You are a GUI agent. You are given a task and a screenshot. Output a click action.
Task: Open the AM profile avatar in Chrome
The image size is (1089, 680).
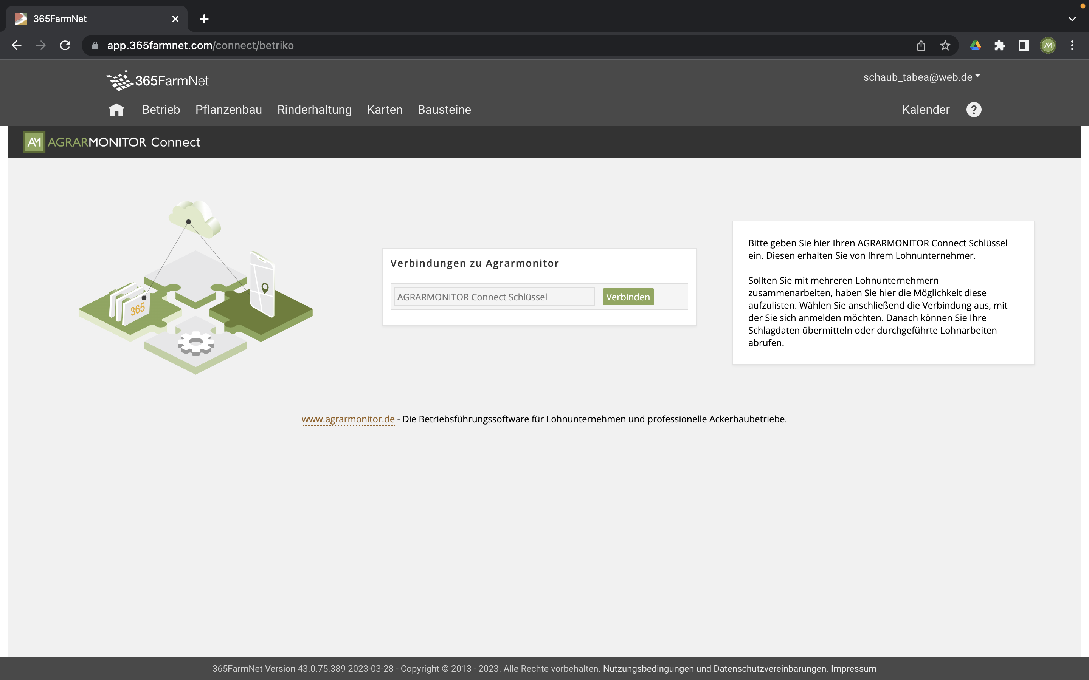[1048, 45]
